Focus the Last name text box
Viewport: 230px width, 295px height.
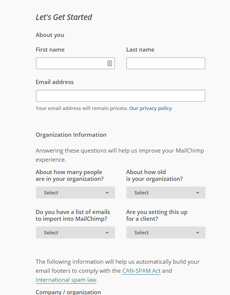point(166,63)
